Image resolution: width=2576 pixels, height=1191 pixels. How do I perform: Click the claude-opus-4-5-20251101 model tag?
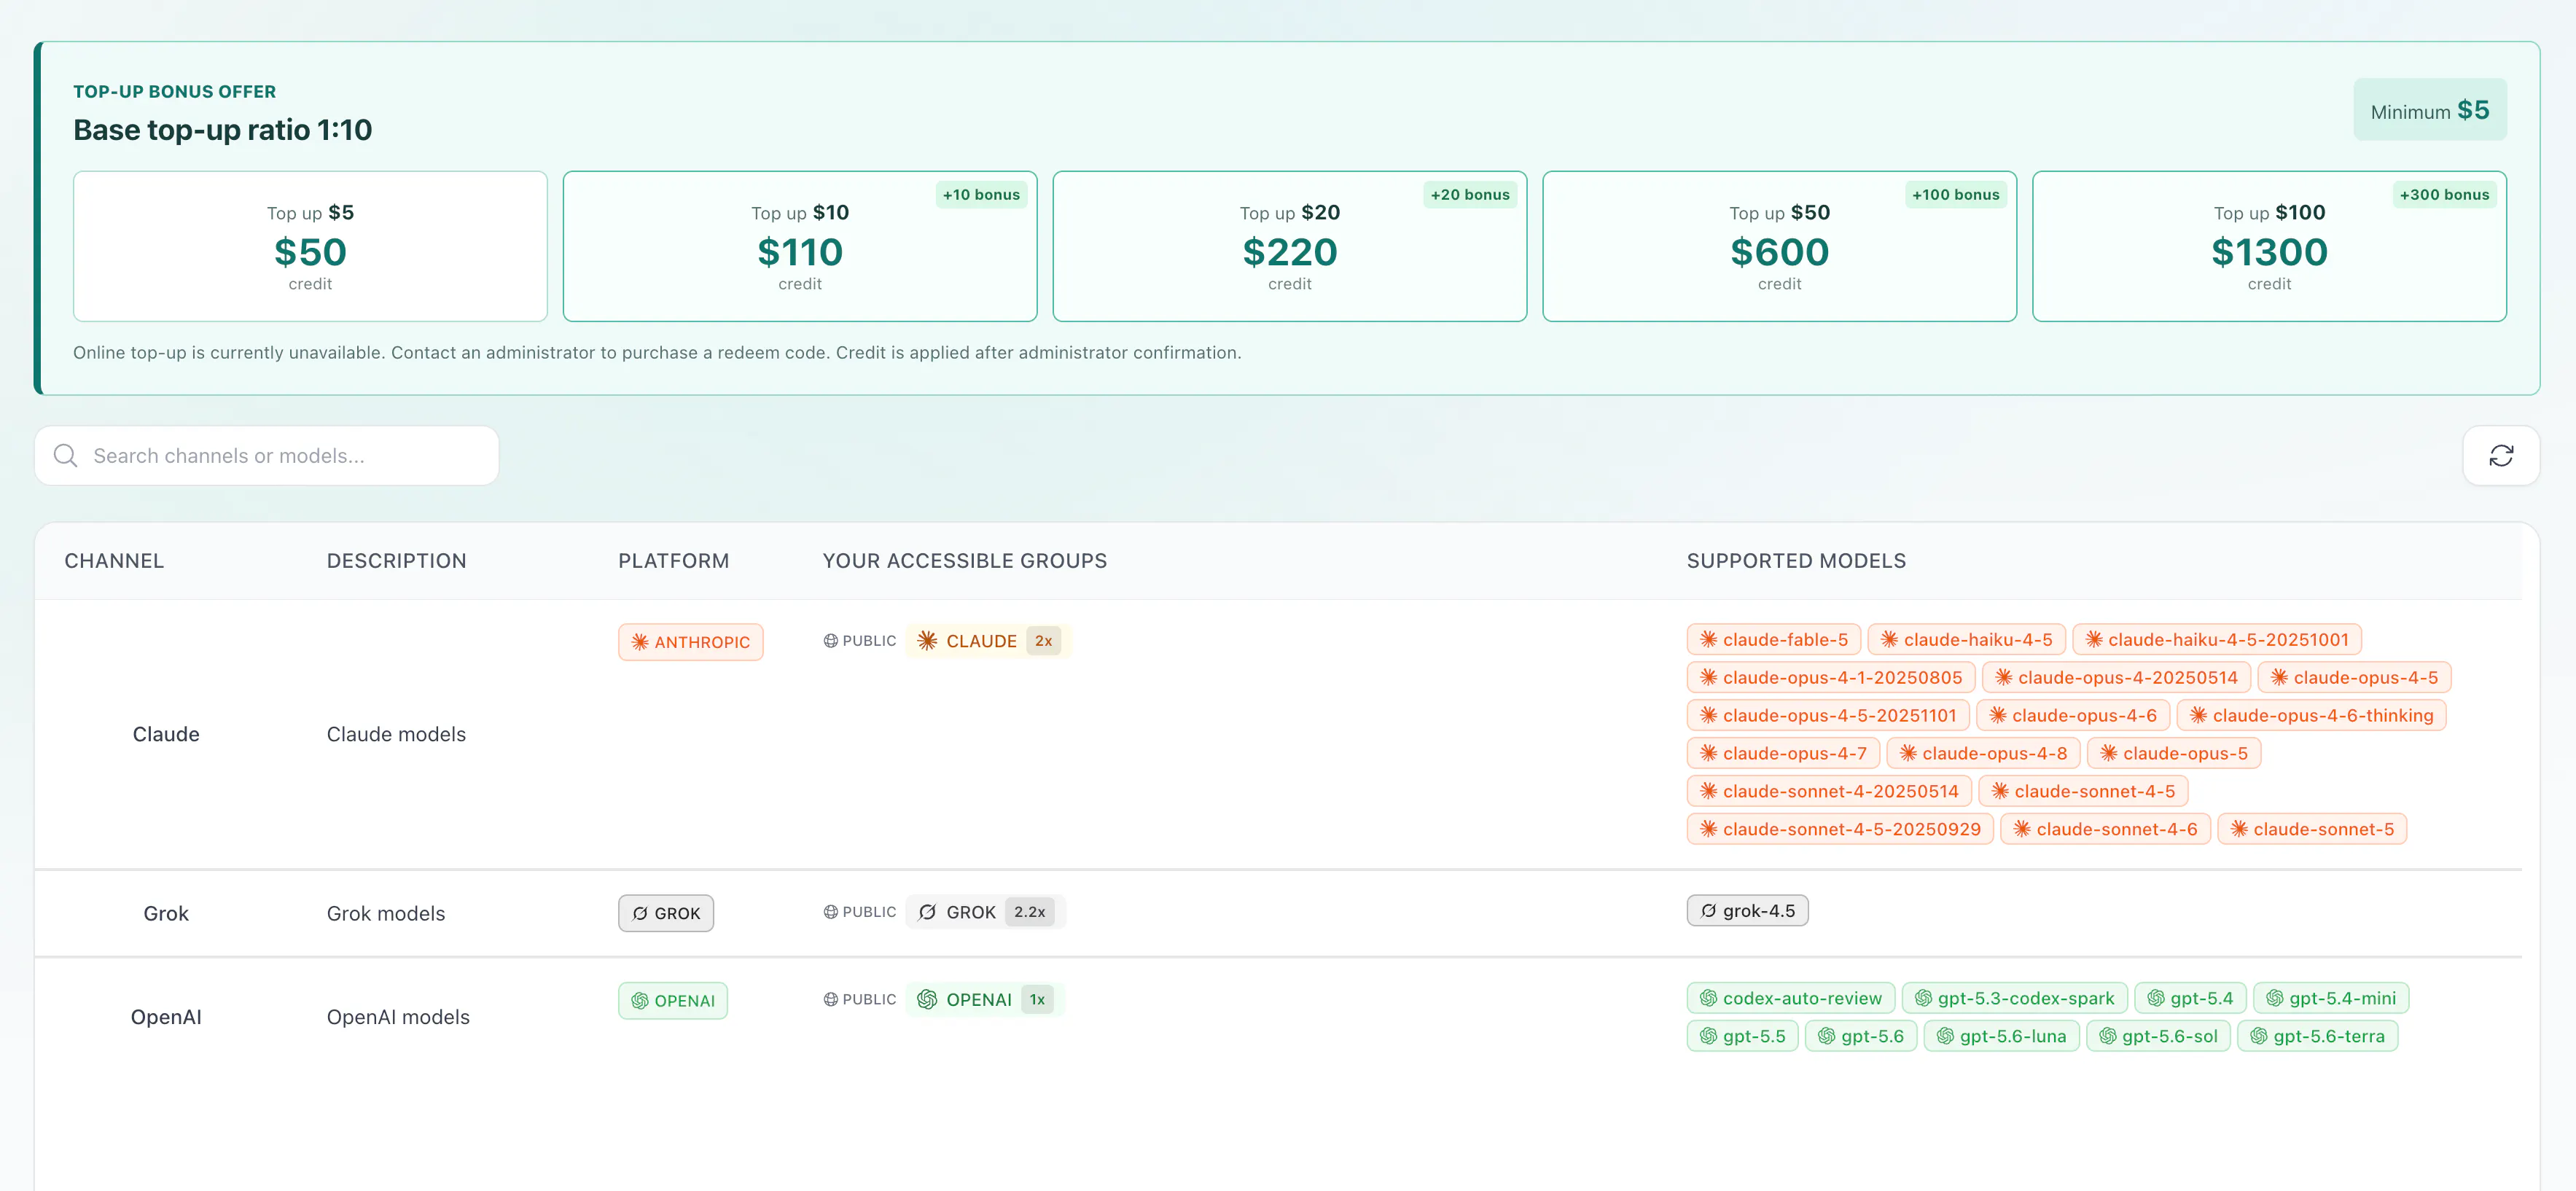(x=1828, y=716)
